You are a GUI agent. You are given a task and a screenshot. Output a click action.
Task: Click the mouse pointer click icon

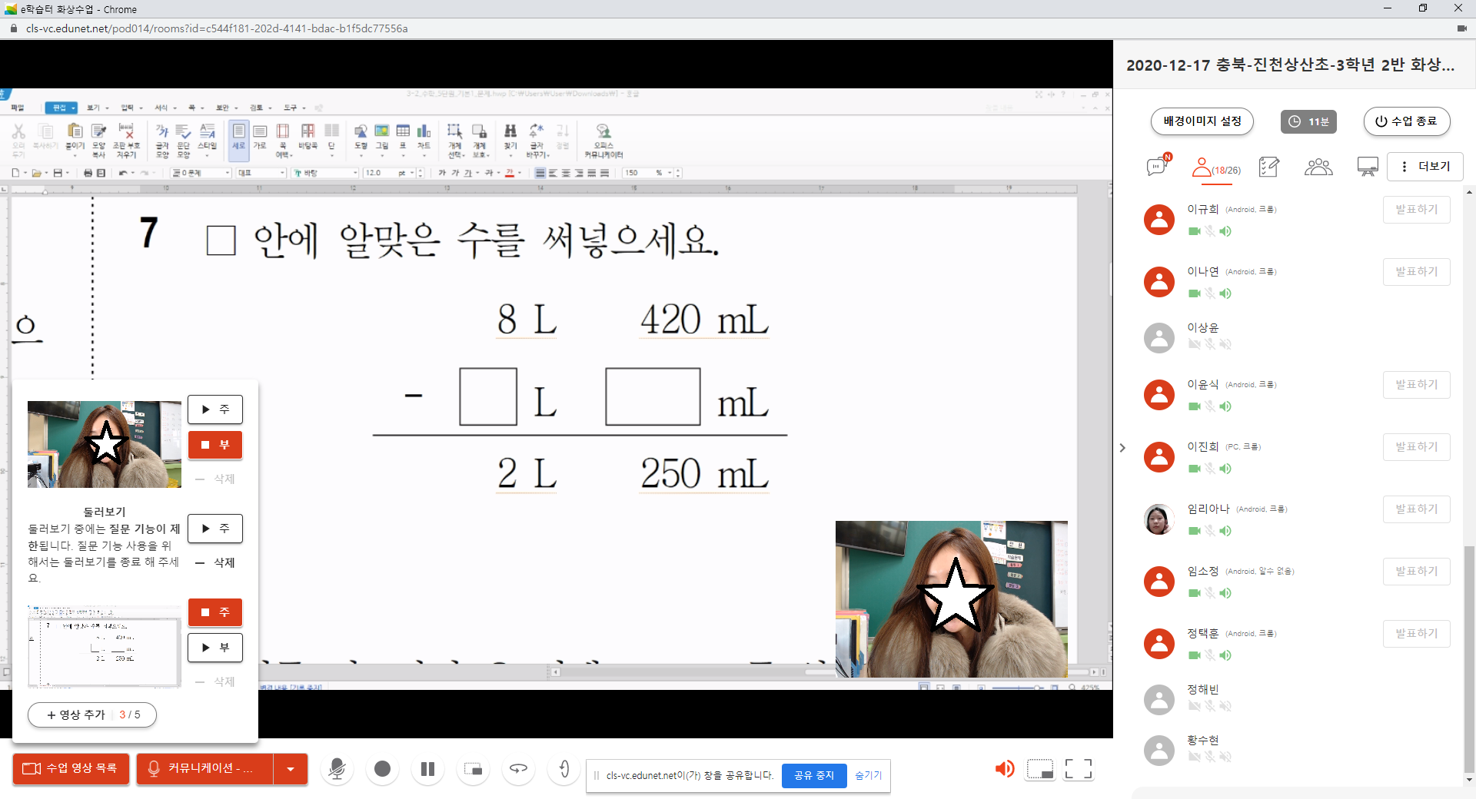pos(563,768)
